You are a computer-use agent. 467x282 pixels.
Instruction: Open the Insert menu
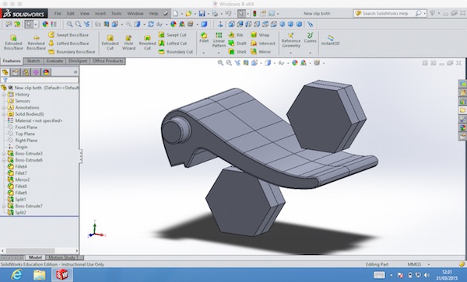click(x=100, y=13)
